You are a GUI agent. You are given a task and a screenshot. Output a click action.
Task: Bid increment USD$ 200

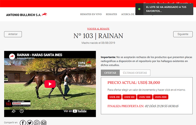click(x=115, y=97)
